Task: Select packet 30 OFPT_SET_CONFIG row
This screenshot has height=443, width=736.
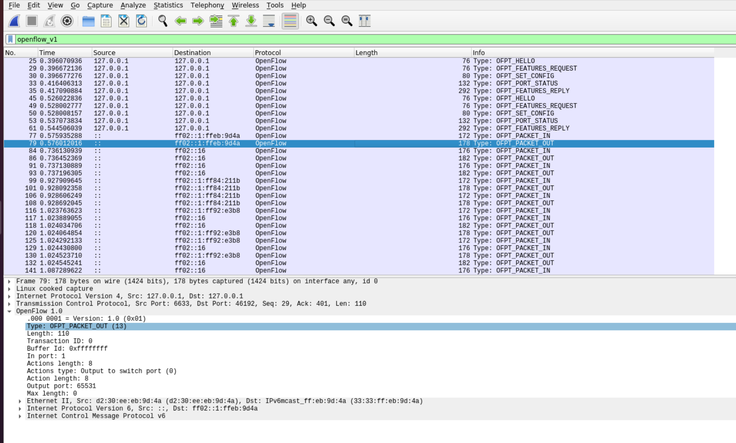Action: click(x=359, y=76)
